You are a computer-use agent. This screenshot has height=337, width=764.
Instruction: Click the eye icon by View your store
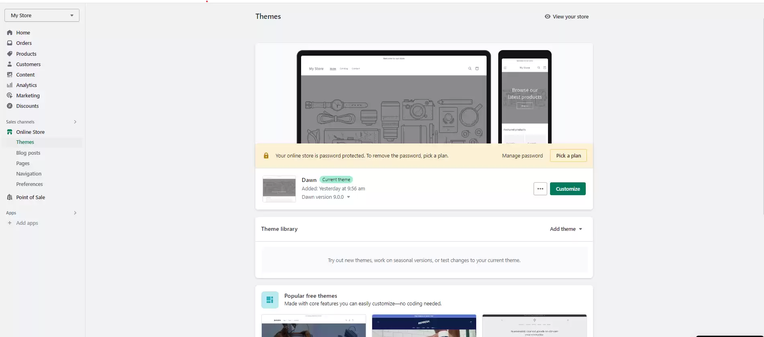547,16
